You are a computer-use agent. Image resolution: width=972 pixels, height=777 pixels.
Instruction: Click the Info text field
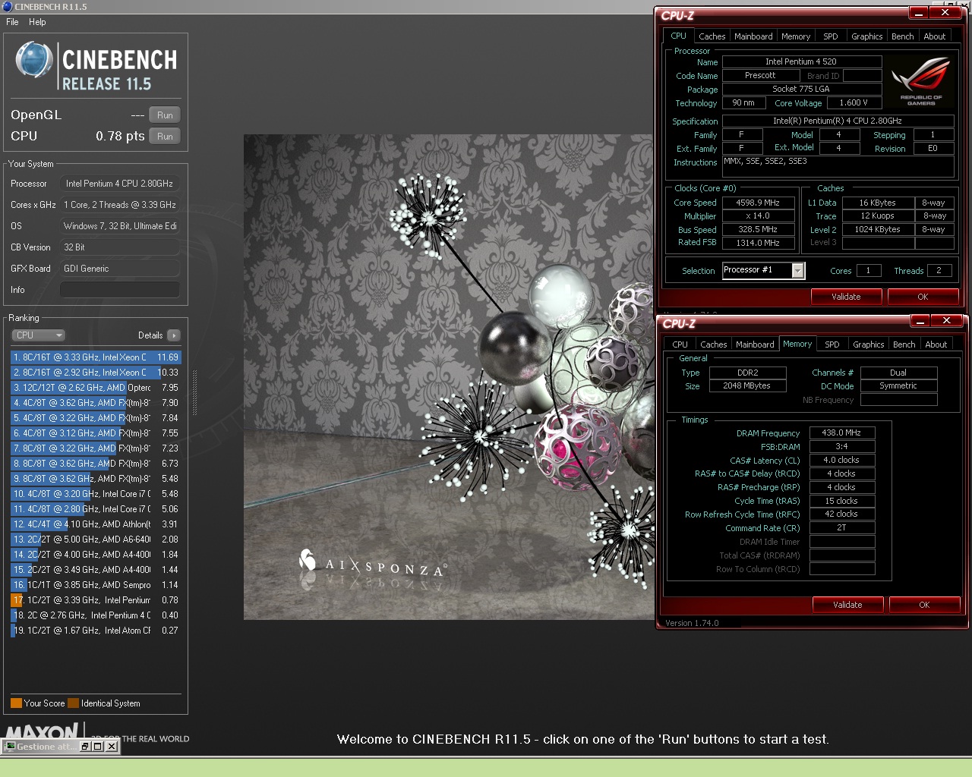tap(120, 290)
